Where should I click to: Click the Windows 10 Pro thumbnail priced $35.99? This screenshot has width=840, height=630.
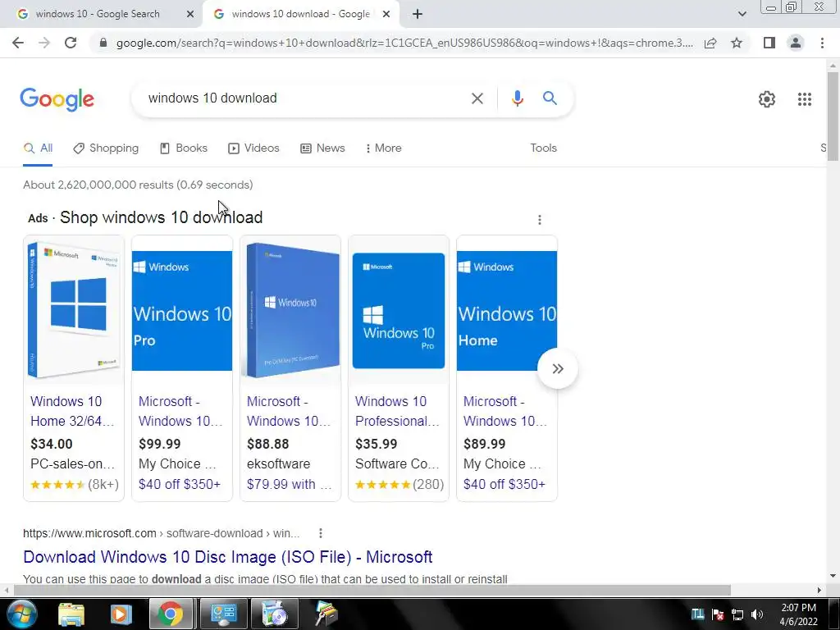[x=399, y=311]
